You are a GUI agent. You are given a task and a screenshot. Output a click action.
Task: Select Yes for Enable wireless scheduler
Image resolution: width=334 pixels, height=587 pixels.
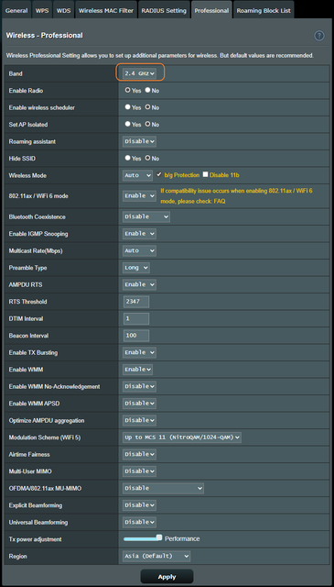(128, 107)
